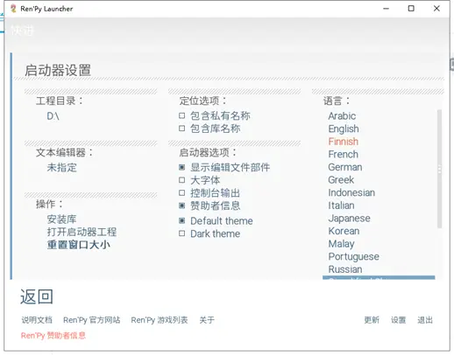The height and width of the screenshot is (355, 454).
Task: Click the 更新 link
Action: 372,320
